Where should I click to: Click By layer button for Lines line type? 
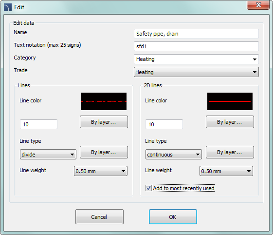[104, 152]
